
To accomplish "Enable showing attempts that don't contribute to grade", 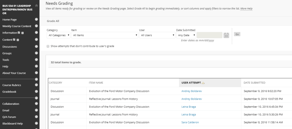I will coord(48,46).
